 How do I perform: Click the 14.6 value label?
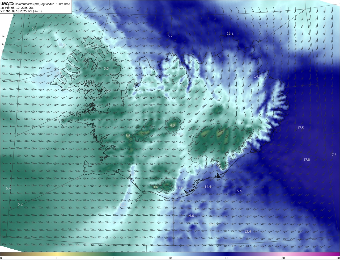(190, 216)
